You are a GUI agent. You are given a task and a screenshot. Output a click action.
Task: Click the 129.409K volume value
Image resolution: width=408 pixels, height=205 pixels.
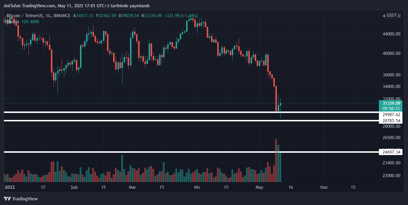[x=31, y=22]
